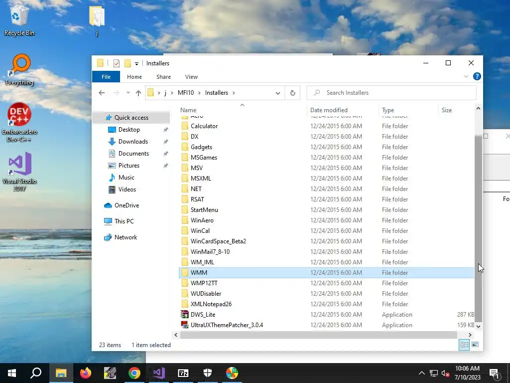The image size is (510, 383).
Task: Open Videos in navigation pane
Action: pyautogui.click(x=127, y=190)
